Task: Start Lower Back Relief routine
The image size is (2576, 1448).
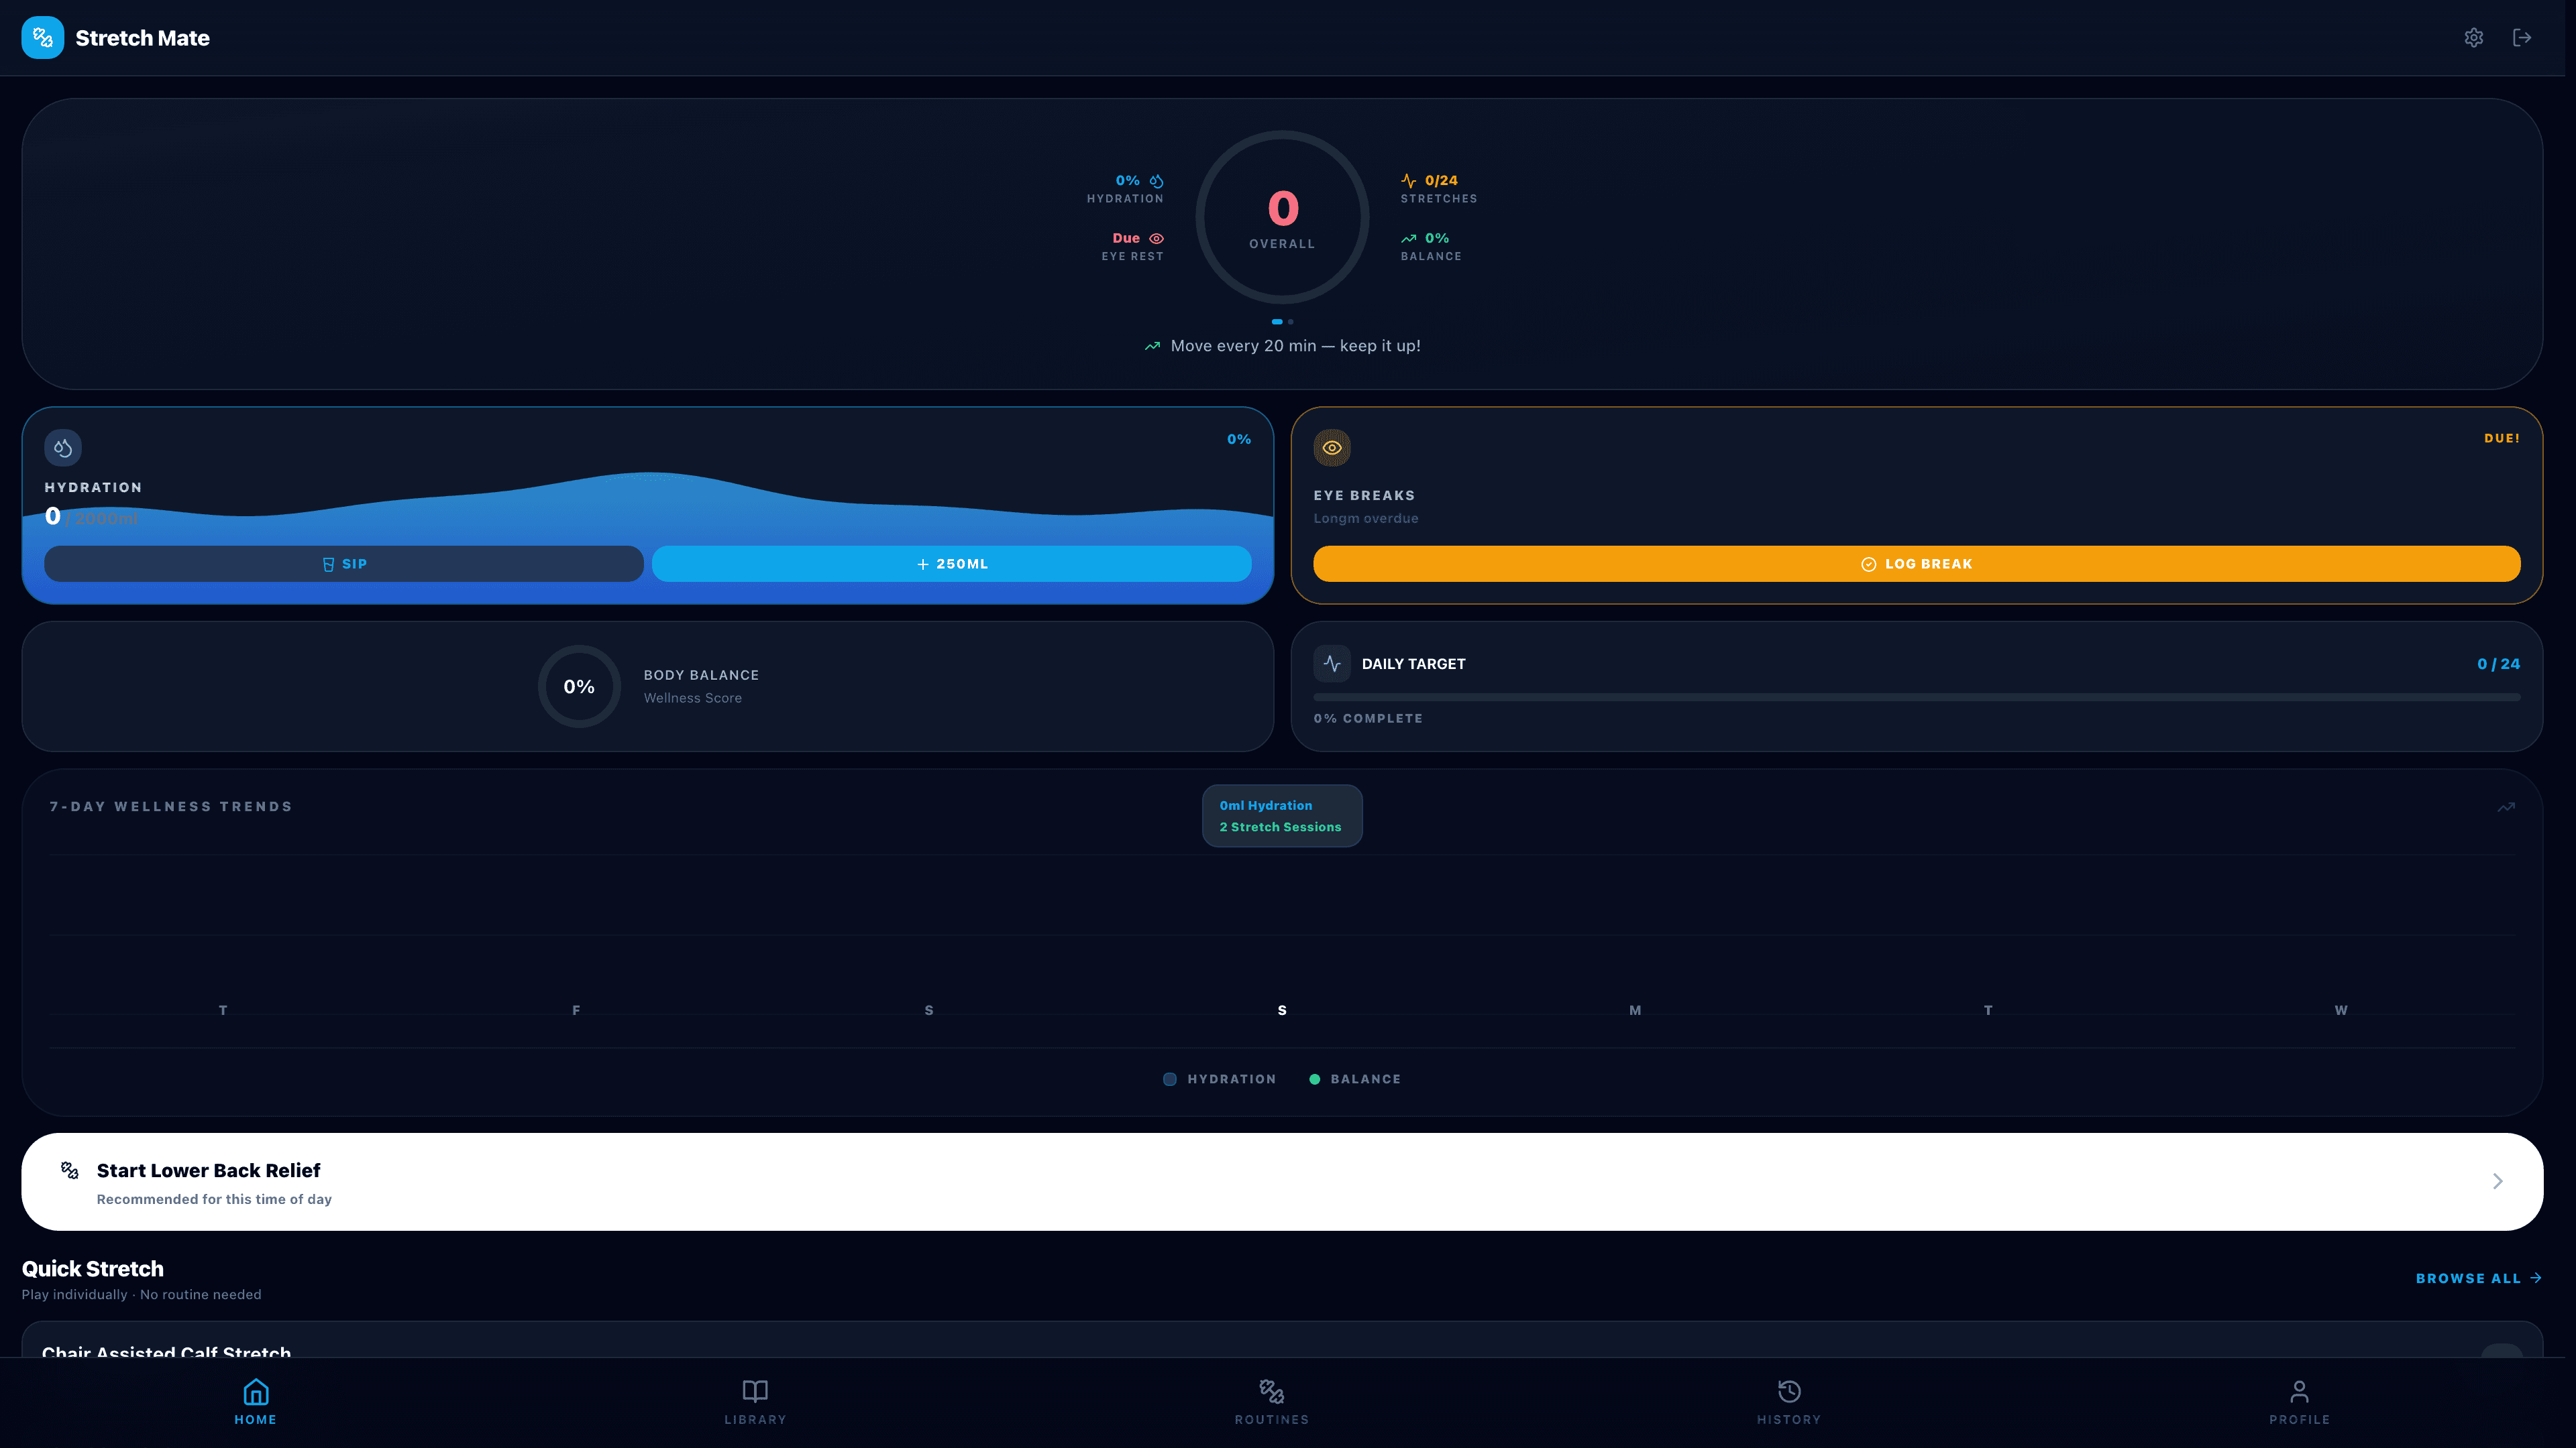Action: pyautogui.click(x=1282, y=1181)
